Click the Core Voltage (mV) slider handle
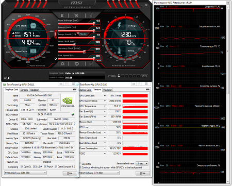Viewport: 232px width, 186px height. point(94,24)
